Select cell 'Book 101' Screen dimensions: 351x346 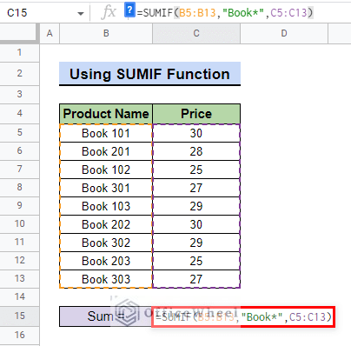point(106,133)
